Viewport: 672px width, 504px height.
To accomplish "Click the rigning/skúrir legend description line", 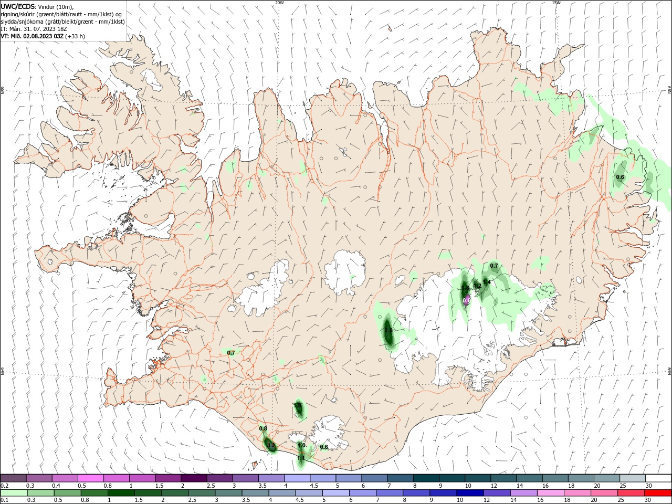I will (x=61, y=14).
